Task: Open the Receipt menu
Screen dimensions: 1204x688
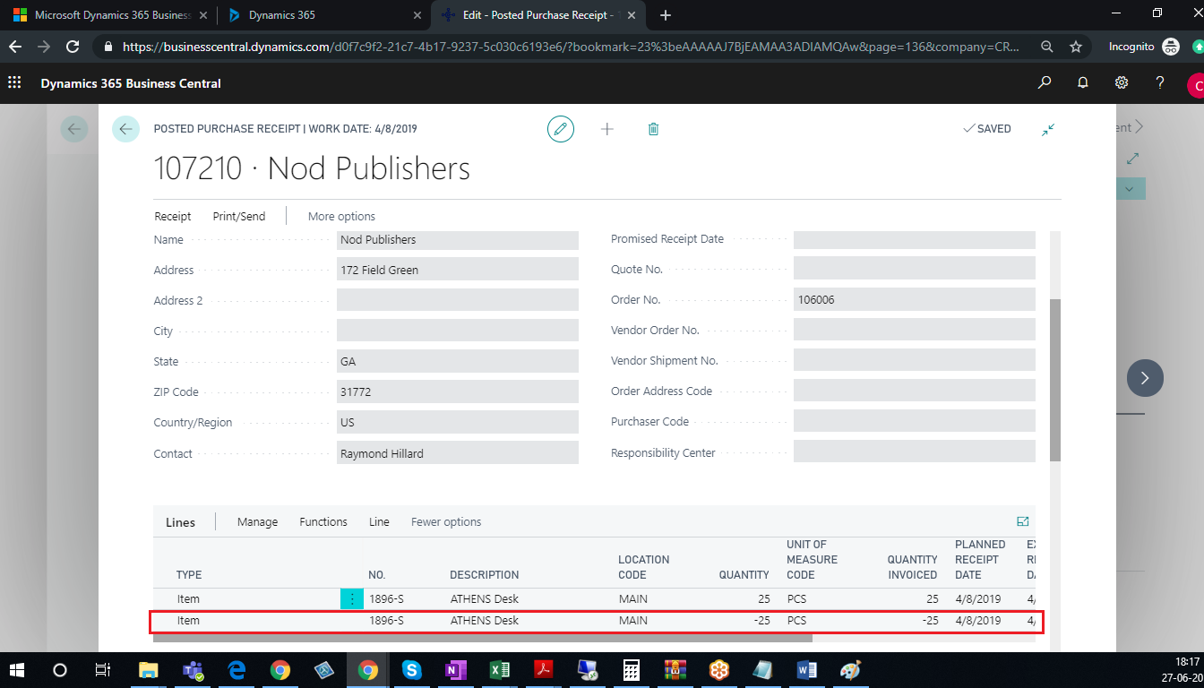Action: [x=173, y=216]
